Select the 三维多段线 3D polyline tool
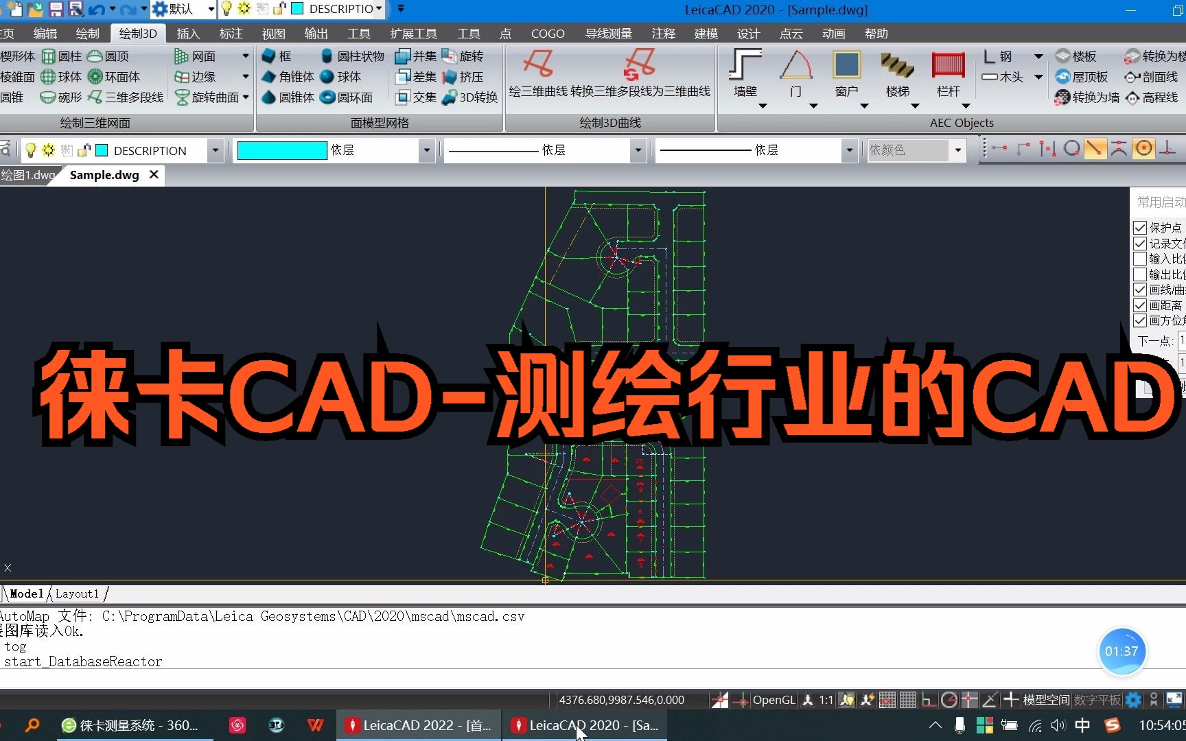 point(126,97)
